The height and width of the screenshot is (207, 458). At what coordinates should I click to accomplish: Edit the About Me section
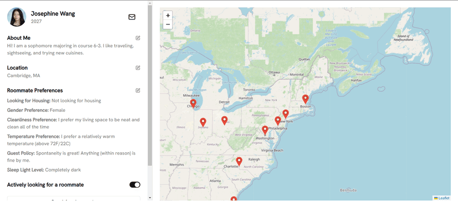coord(138,38)
